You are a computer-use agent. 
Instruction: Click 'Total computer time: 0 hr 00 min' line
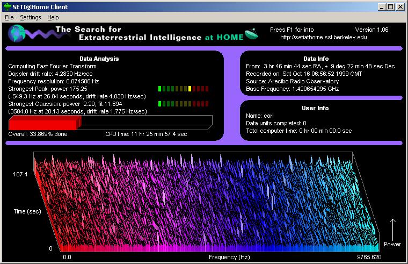[298, 131]
